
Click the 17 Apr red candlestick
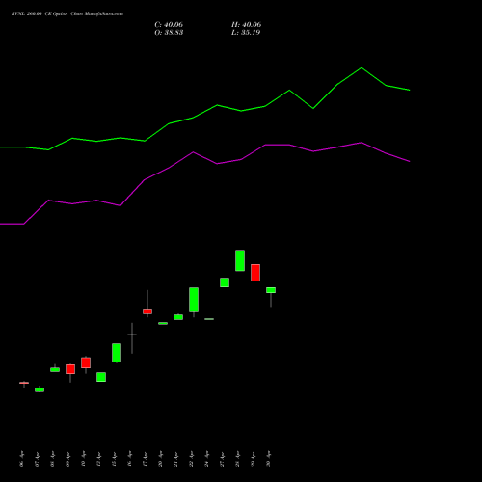147,311
